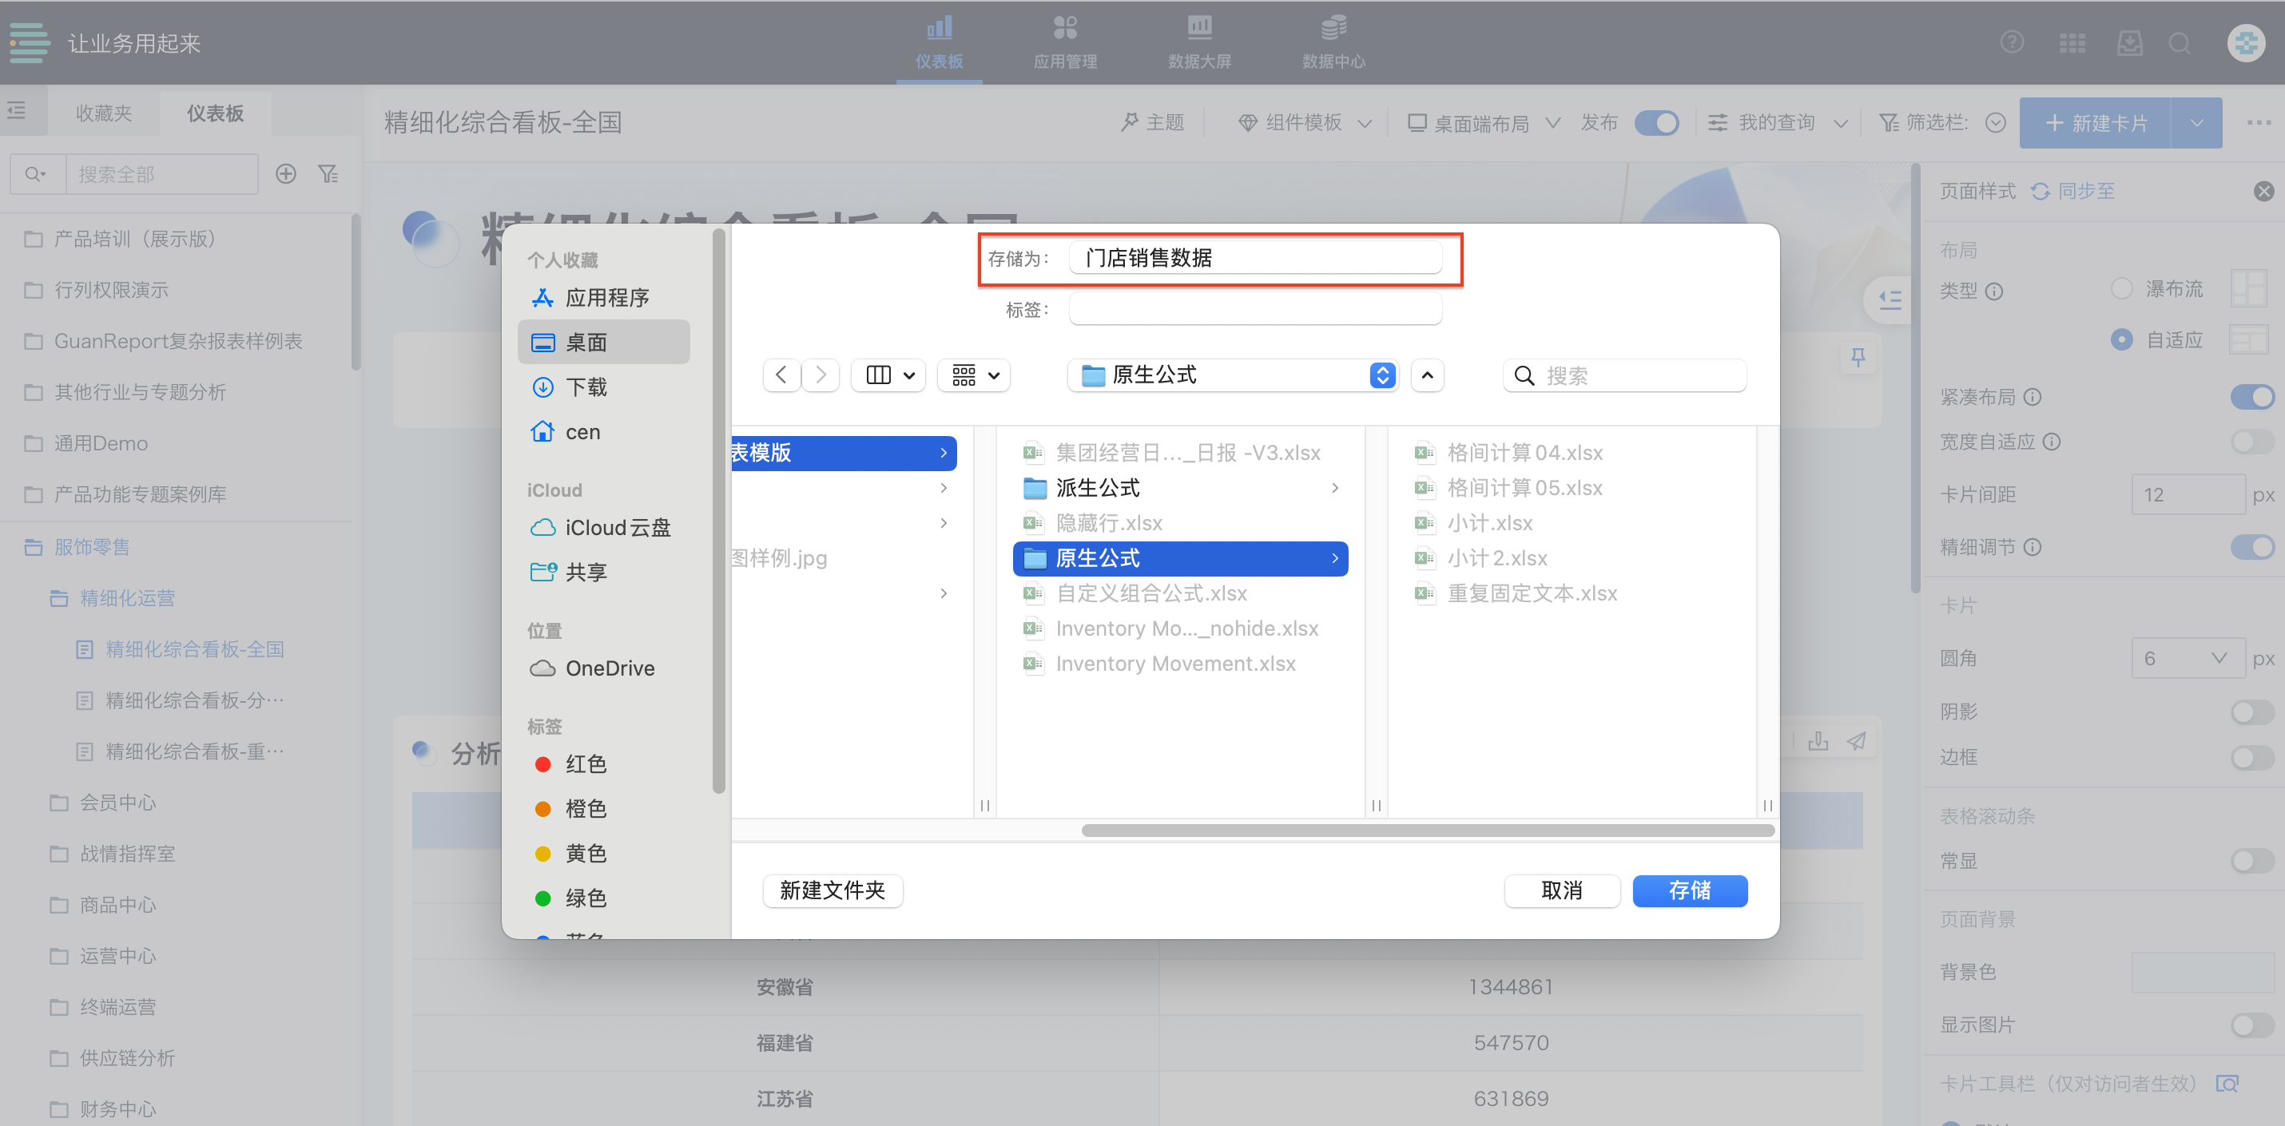The image size is (2285, 1126).
Task: Toggle the 显示图片 switch
Action: click(x=2251, y=1025)
